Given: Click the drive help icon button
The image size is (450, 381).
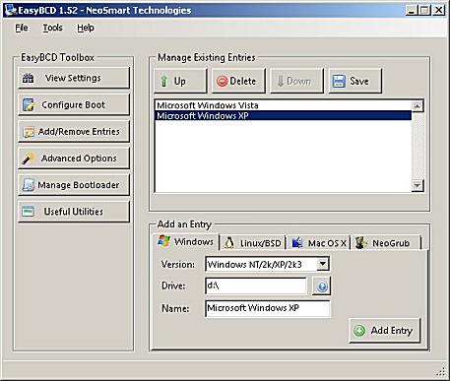Looking at the screenshot, I should [x=321, y=286].
